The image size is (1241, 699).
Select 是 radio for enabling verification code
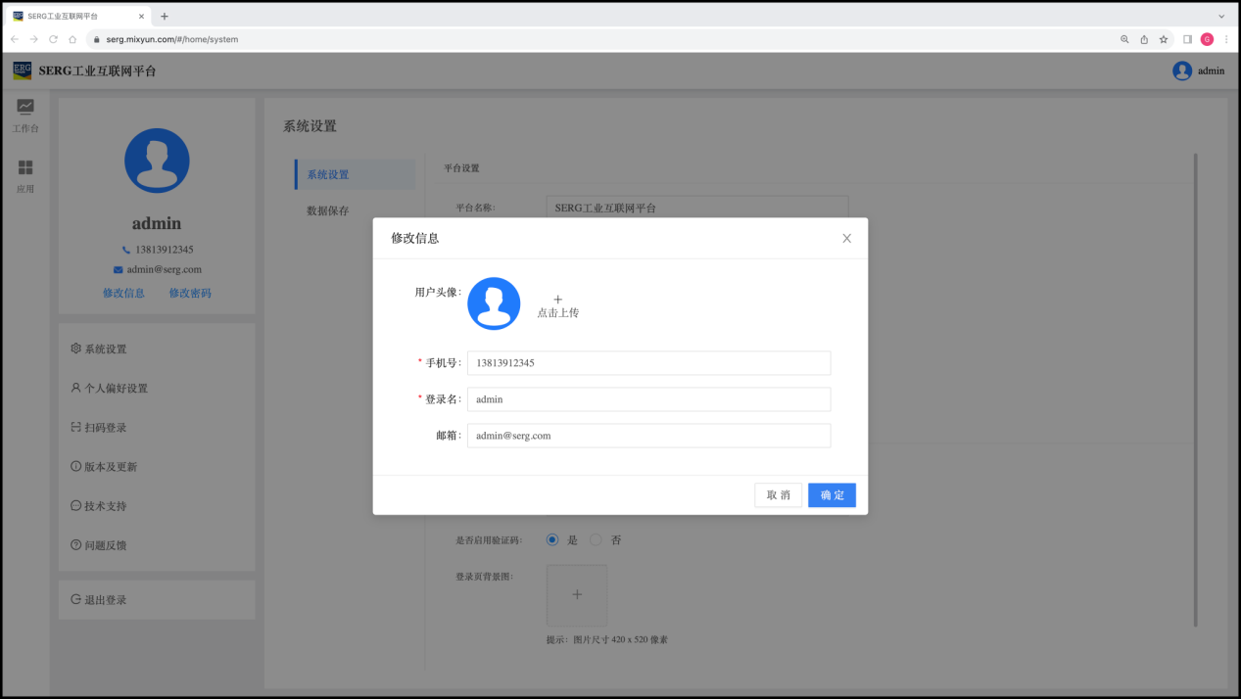pyautogui.click(x=552, y=539)
